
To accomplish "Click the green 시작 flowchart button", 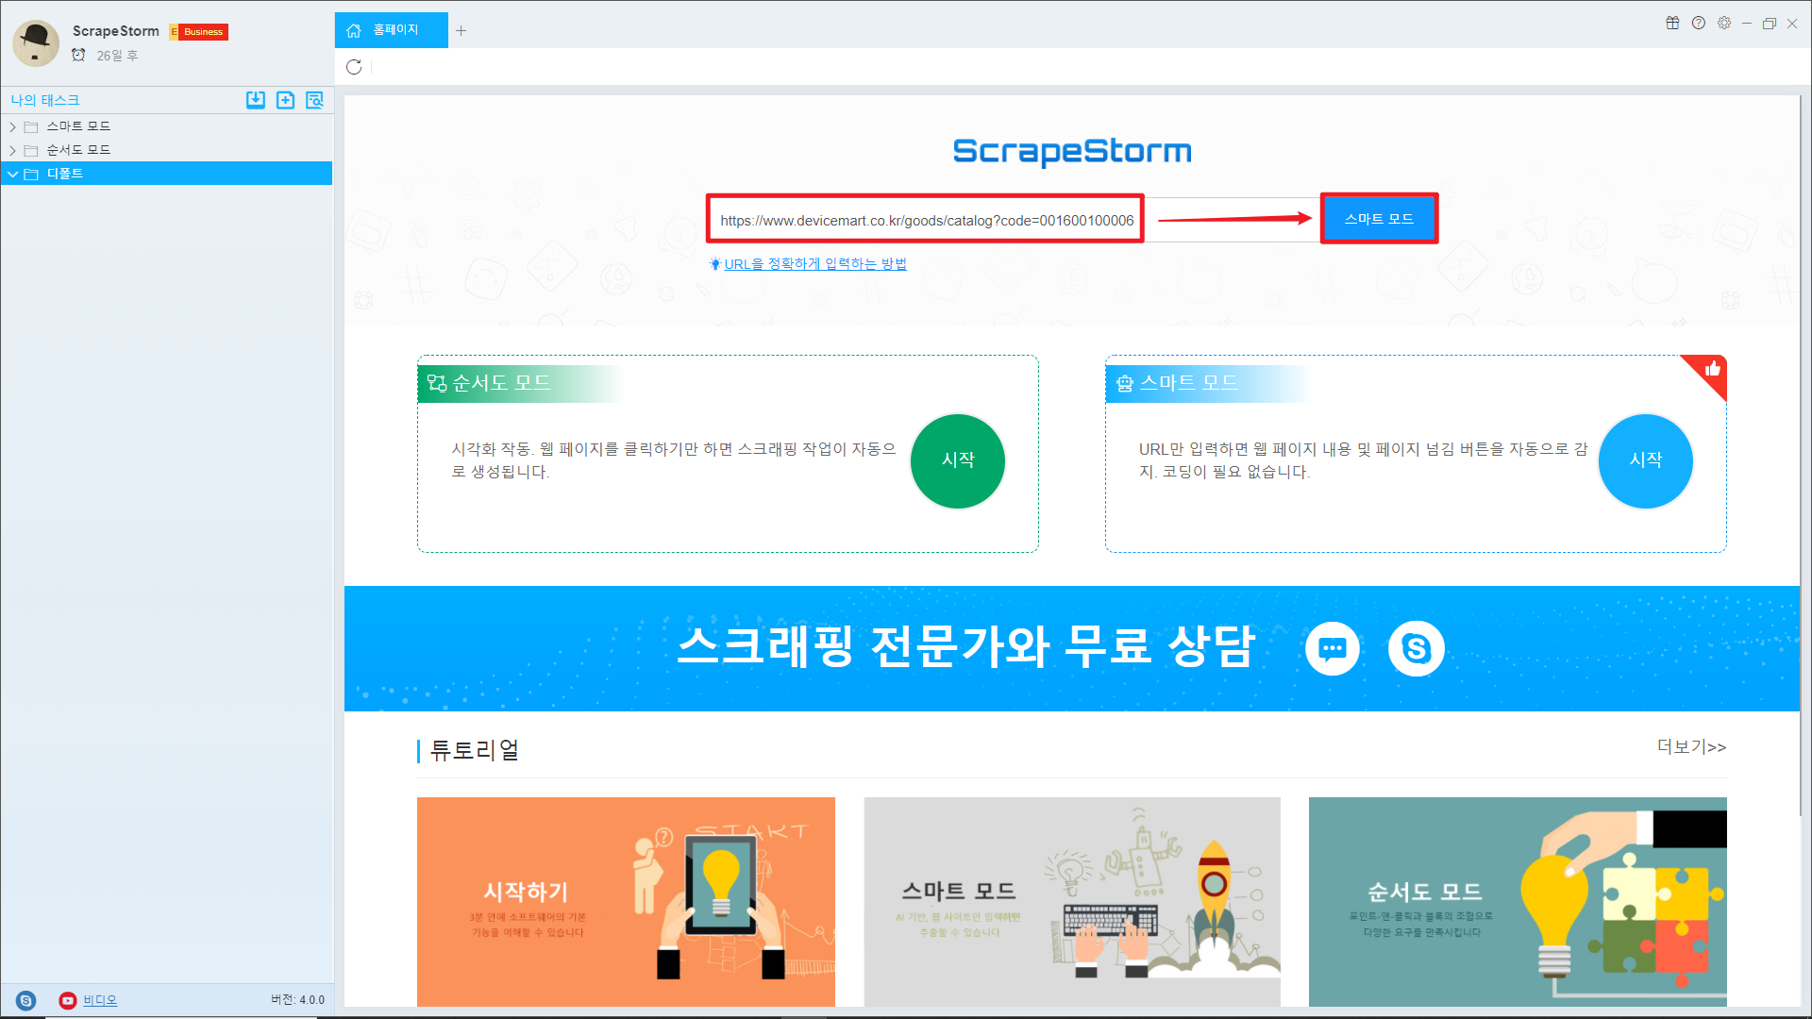I will pyautogui.click(x=958, y=460).
